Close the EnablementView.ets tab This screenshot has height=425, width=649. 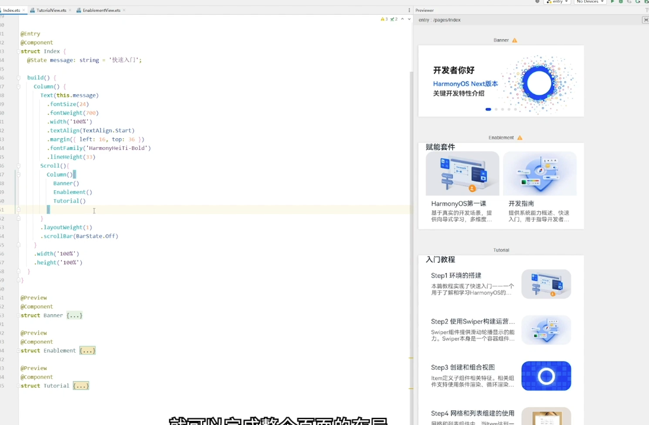point(124,10)
